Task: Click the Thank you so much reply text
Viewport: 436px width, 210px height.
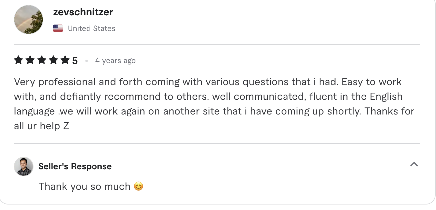Action: pyautogui.click(x=84, y=186)
